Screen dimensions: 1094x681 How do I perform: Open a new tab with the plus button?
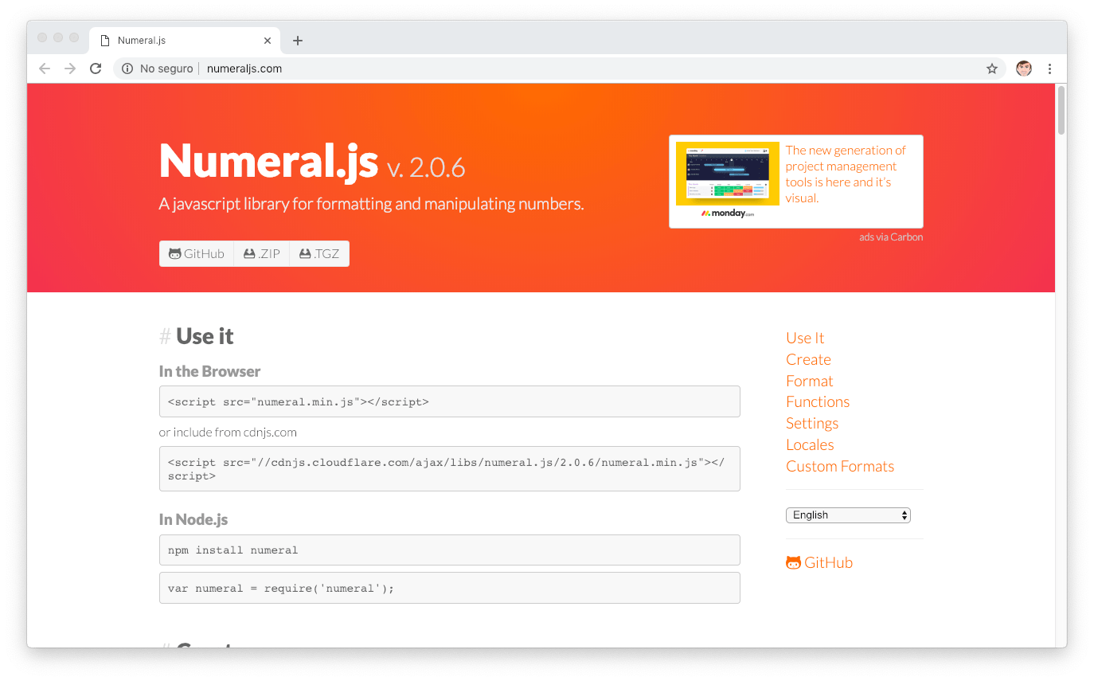pos(298,41)
